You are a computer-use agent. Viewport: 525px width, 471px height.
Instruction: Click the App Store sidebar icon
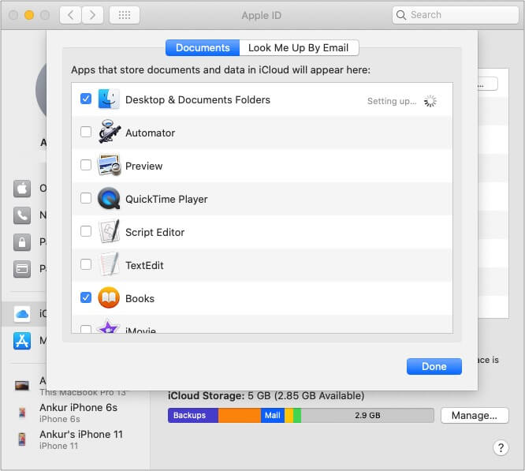[22, 341]
